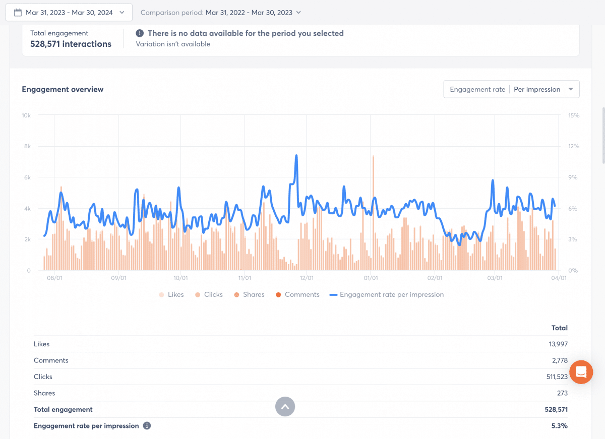Click info icon beside Engagement rate per impression
This screenshot has height=439, width=605.
tap(147, 426)
